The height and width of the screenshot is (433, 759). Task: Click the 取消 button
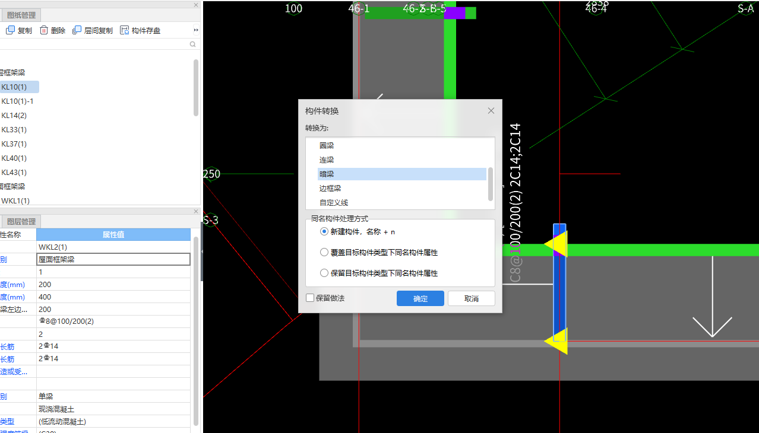472,298
